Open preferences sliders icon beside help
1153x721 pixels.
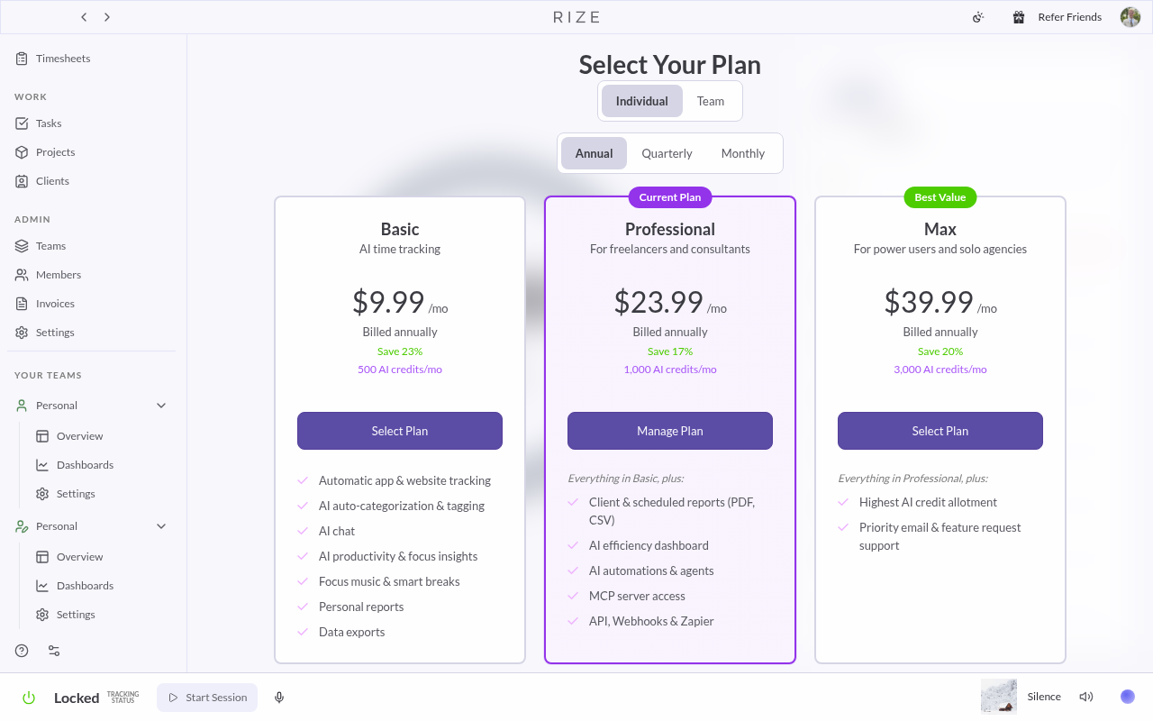(x=54, y=651)
